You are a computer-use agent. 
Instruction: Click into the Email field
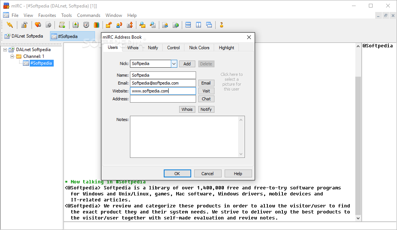[163, 83]
